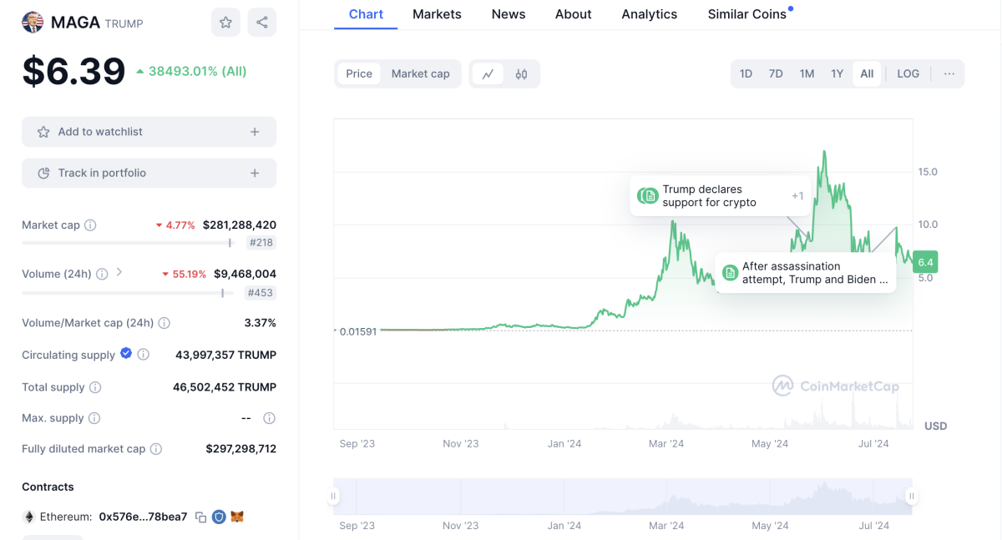Image resolution: width=1002 pixels, height=540 pixels.
Task: Expand the +1 more news events badge
Action: click(x=797, y=196)
